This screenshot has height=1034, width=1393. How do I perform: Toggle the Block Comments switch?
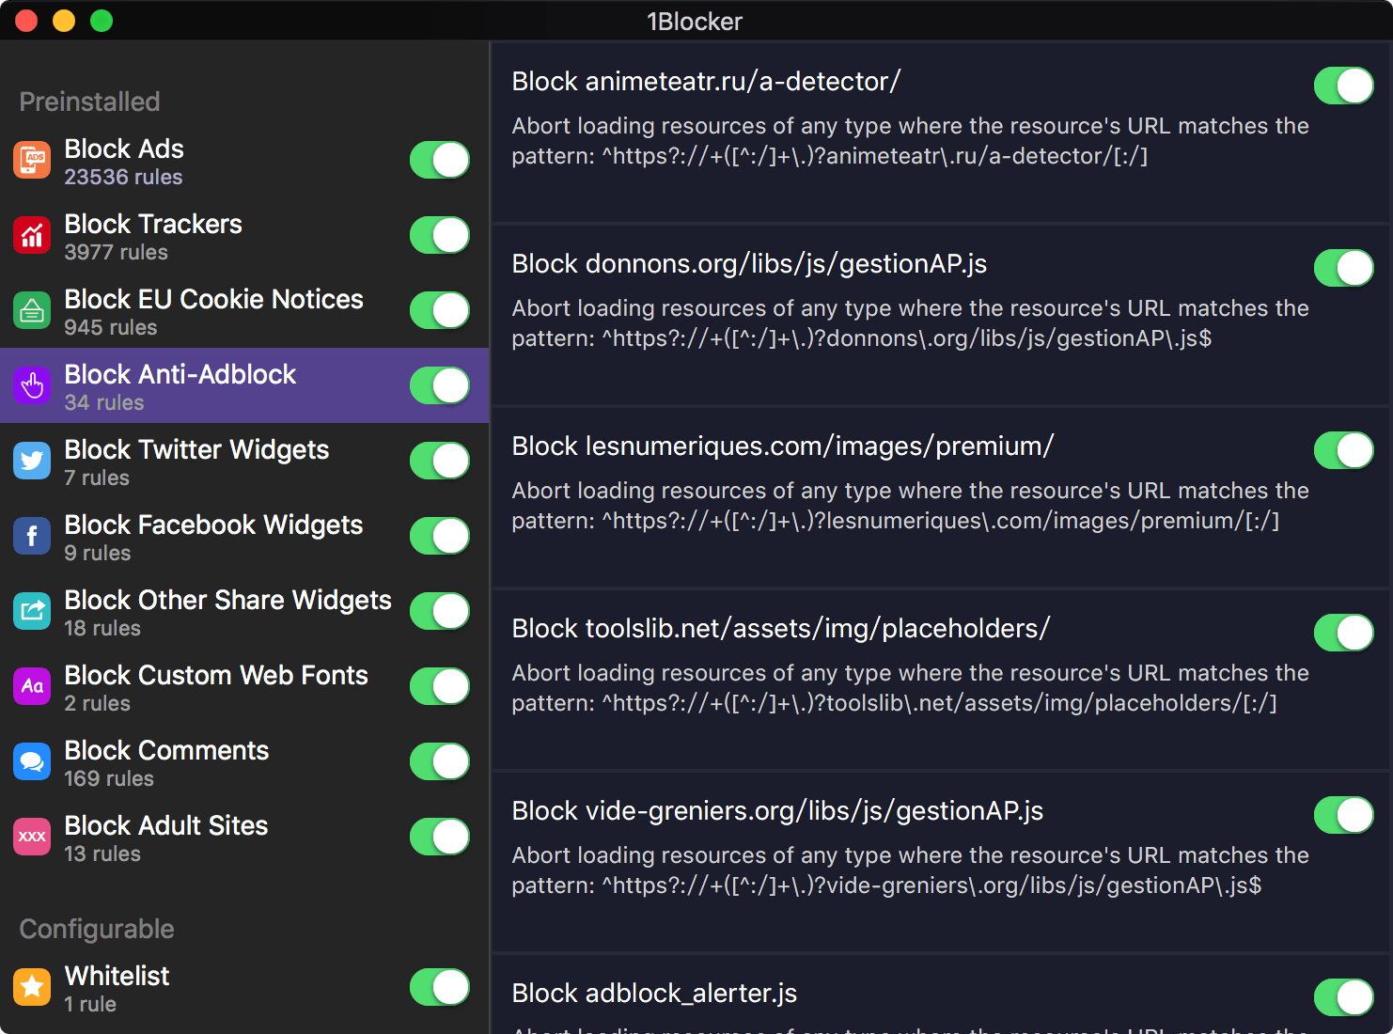pyautogui.click(x=440, y=761)
